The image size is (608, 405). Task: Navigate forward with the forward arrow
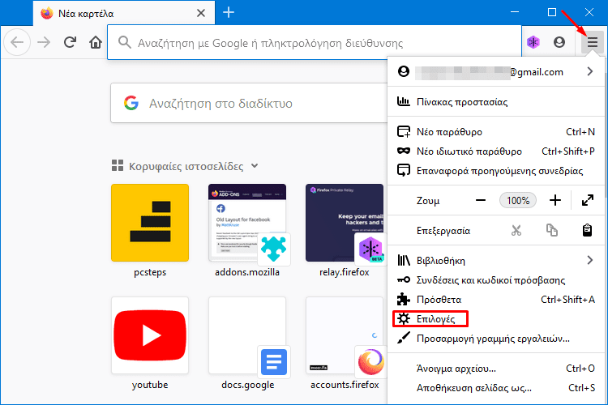[44, 42]
